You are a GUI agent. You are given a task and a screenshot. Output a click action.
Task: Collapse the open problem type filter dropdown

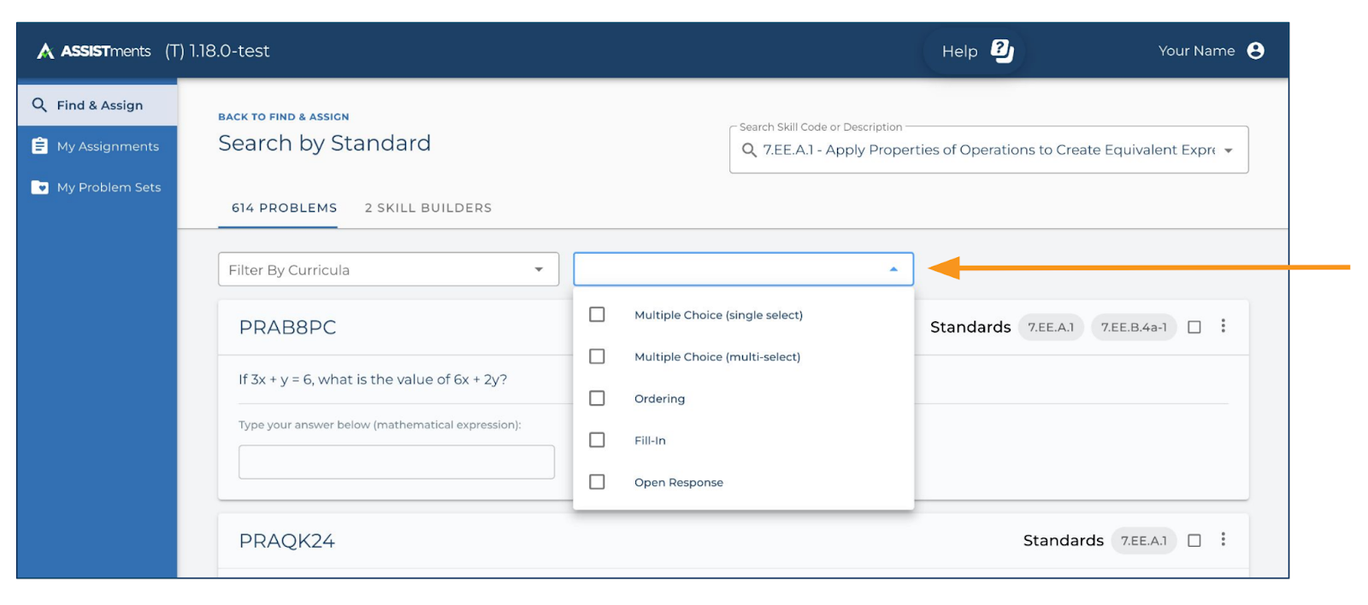[893, 269]
